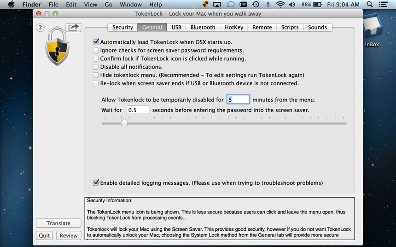
Task: Open the Window menu
Action: point(131,5)
